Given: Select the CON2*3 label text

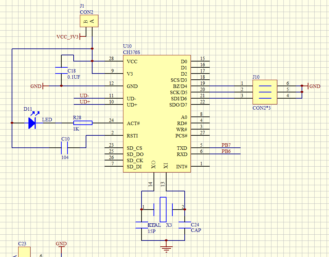Looking at the screenshot, I should click(261, 108).
